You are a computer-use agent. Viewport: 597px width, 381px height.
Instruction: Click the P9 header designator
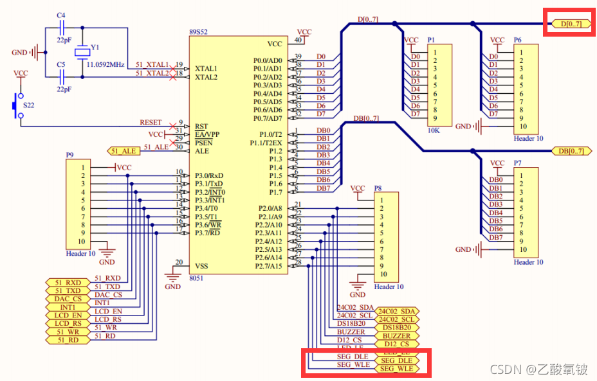click(69, 155)
